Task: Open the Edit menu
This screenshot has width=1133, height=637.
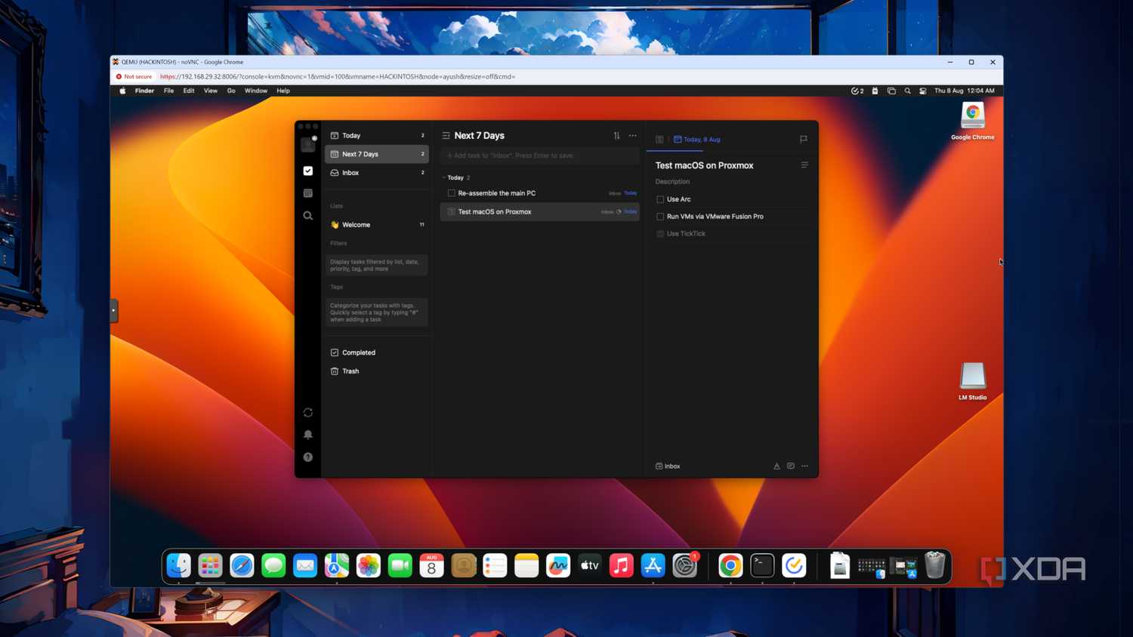Action: point(189,91)
